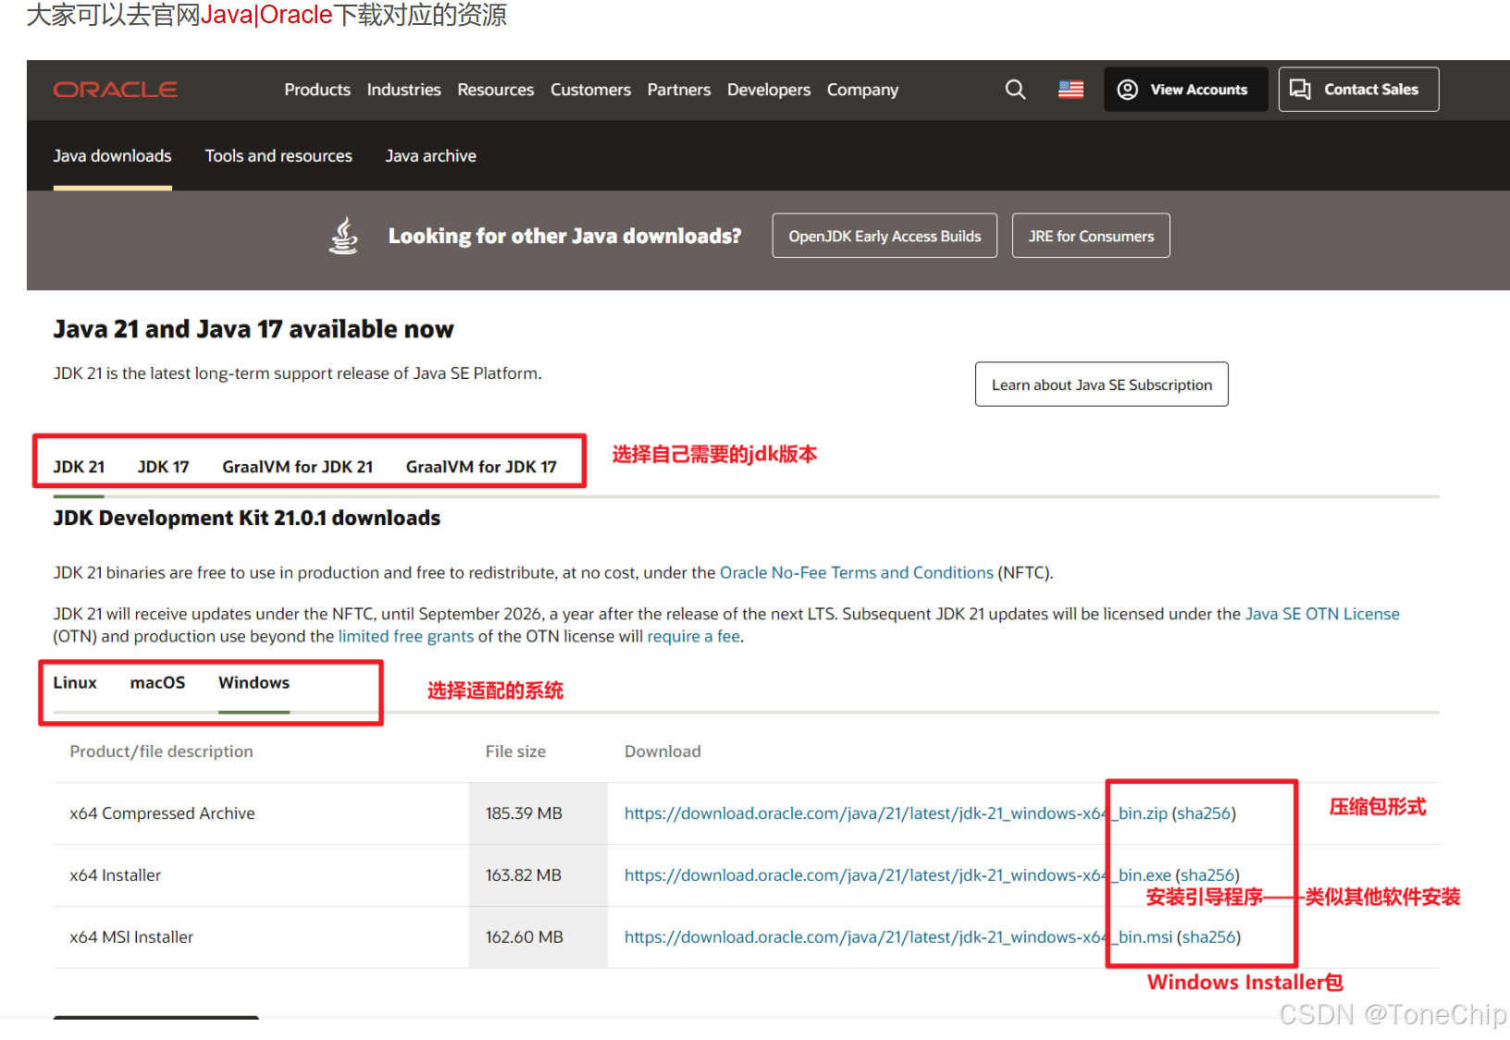
Task: Download the windows-x64 bin.zip link
Action: coord(896,814)
